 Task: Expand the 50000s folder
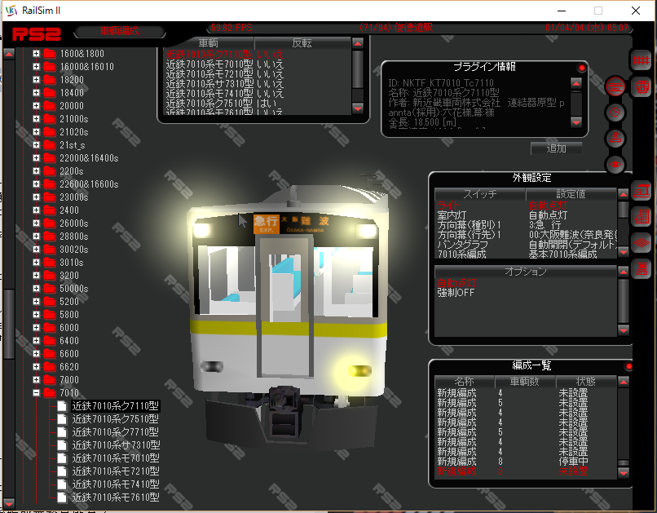pos(37,289)
